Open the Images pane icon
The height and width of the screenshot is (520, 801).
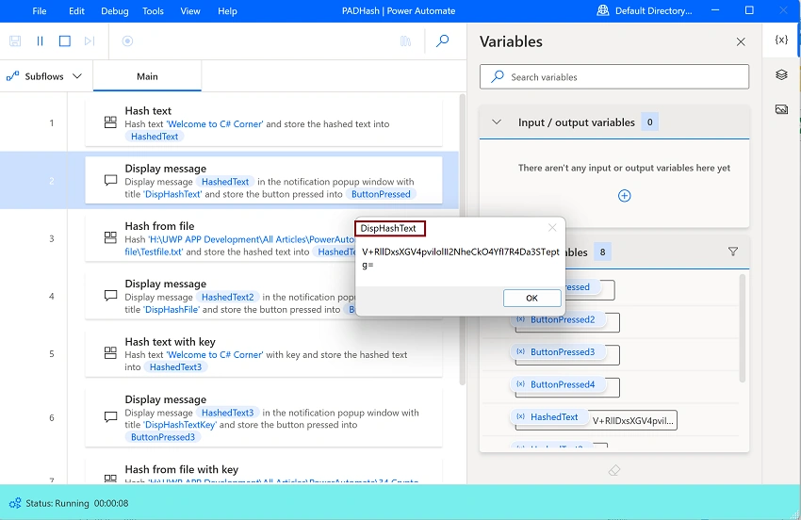pyautogui.click(x=781, y=109)
